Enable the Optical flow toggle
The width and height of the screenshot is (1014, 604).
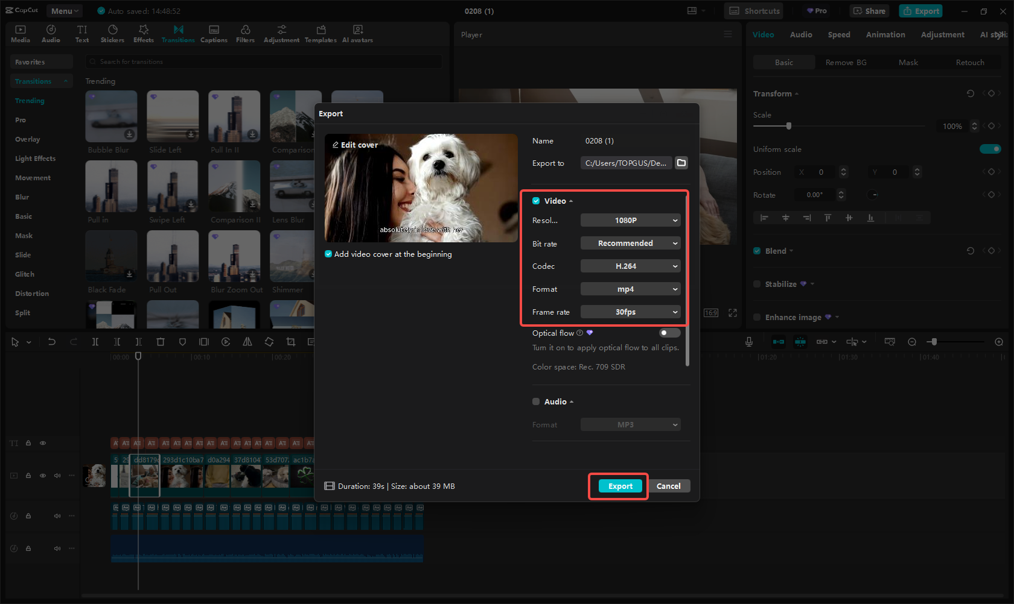click(669, 332)
